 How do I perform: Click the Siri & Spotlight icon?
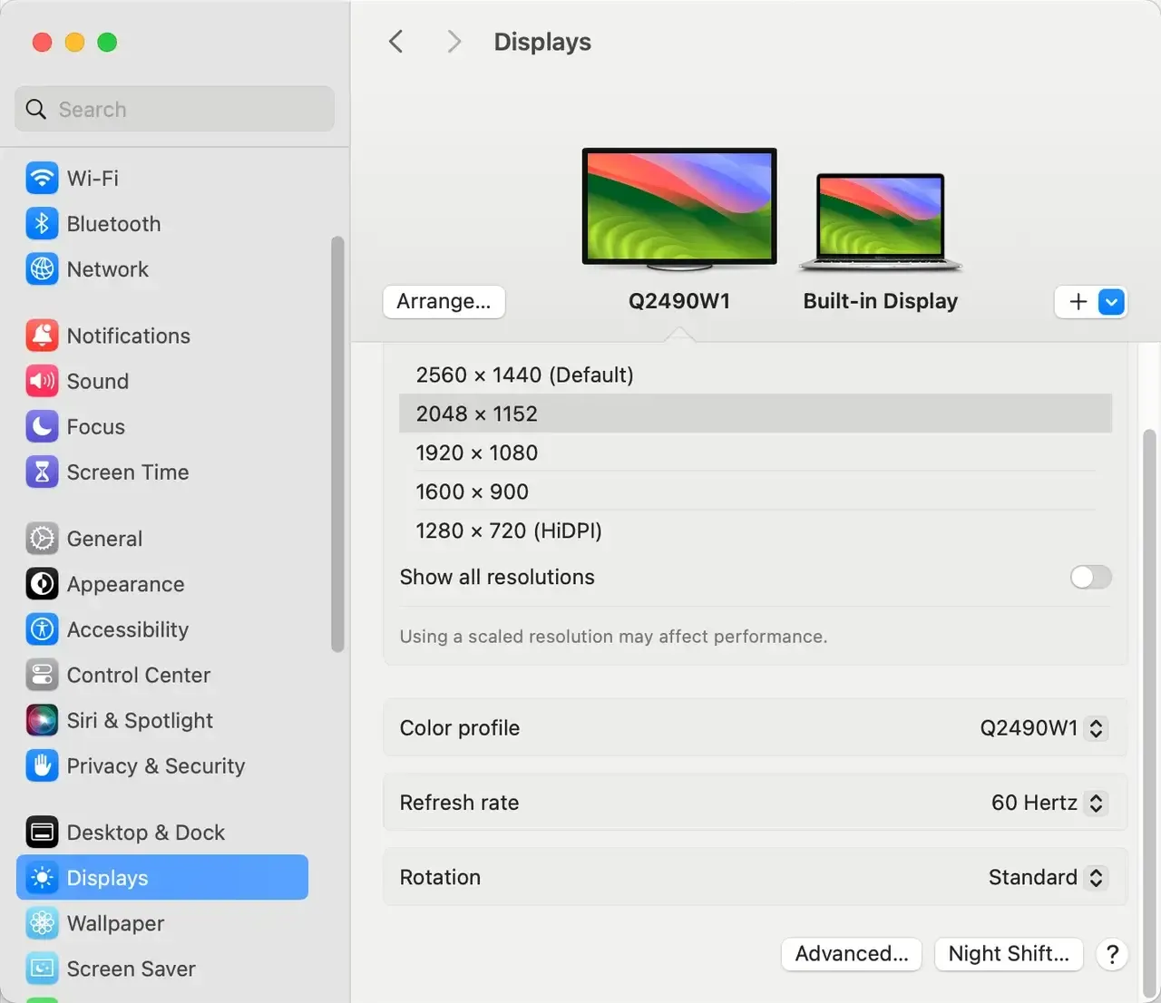pos(42,720)
